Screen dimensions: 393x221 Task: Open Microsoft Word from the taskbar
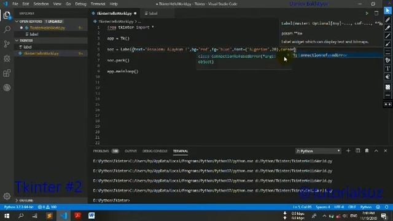tap(91, 215)
